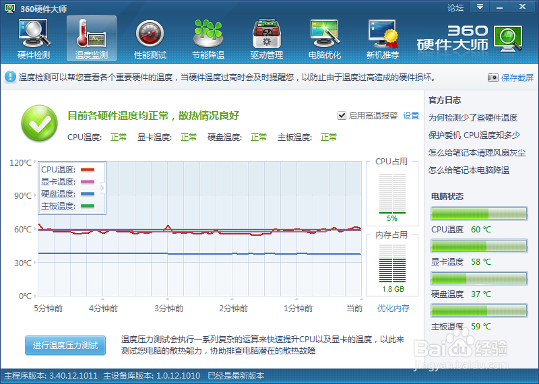Click 主设备库版本: 1.0.12.1010 text
The image size is (539, 384).
[x=152, y=375]
